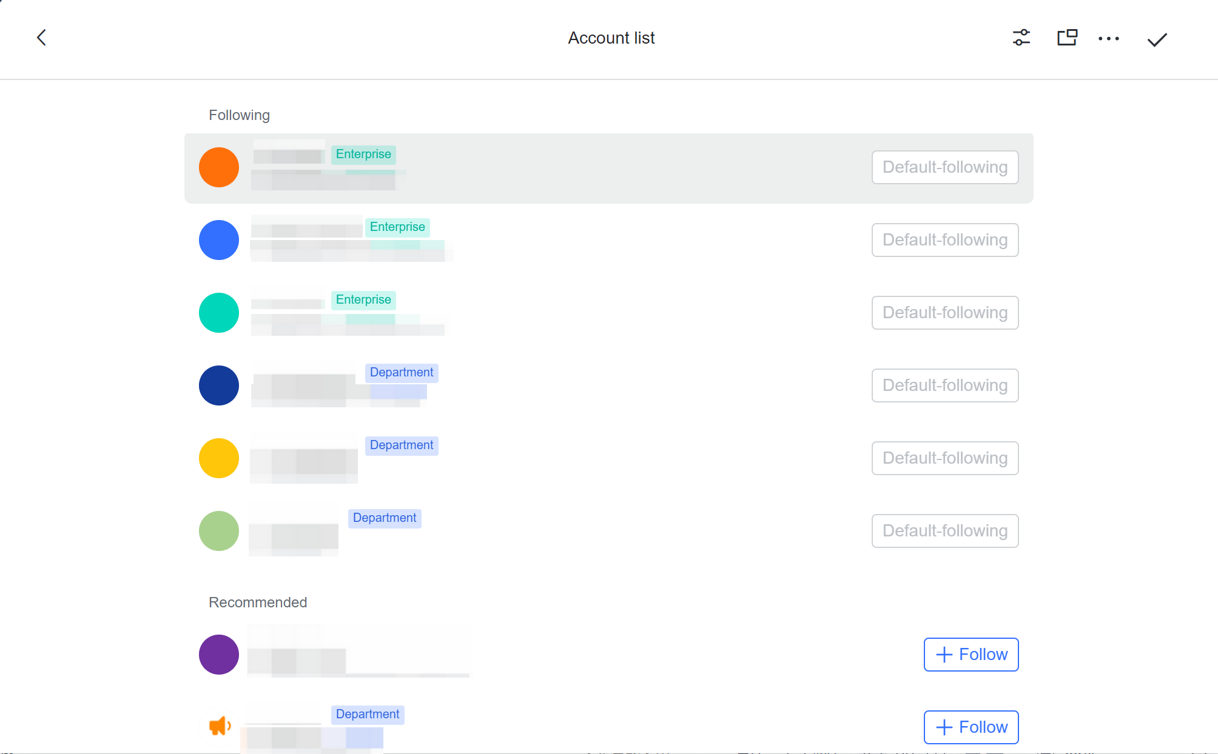Click the Enterprise tag on the first account

tap(363, 155)
